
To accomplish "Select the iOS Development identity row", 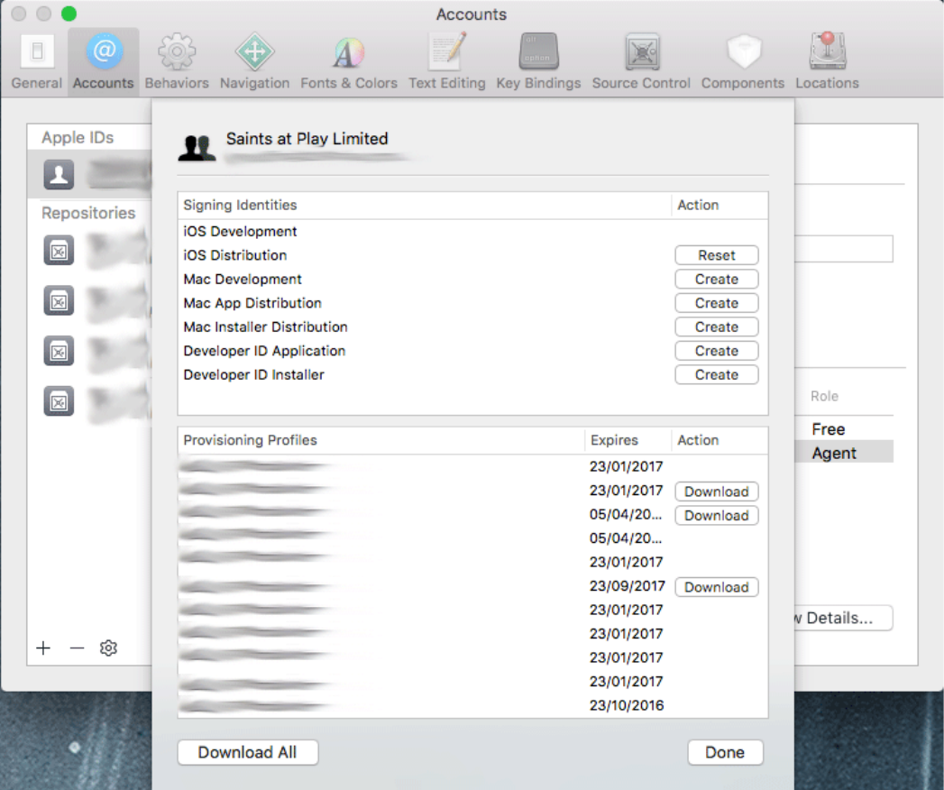I will (472, 231).
